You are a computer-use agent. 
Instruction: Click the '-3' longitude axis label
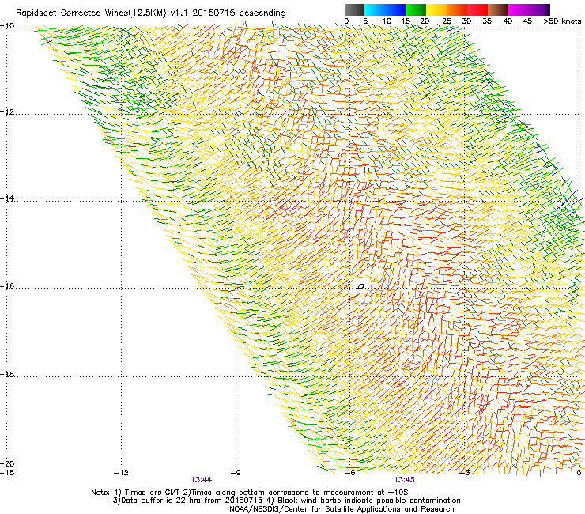465,473
